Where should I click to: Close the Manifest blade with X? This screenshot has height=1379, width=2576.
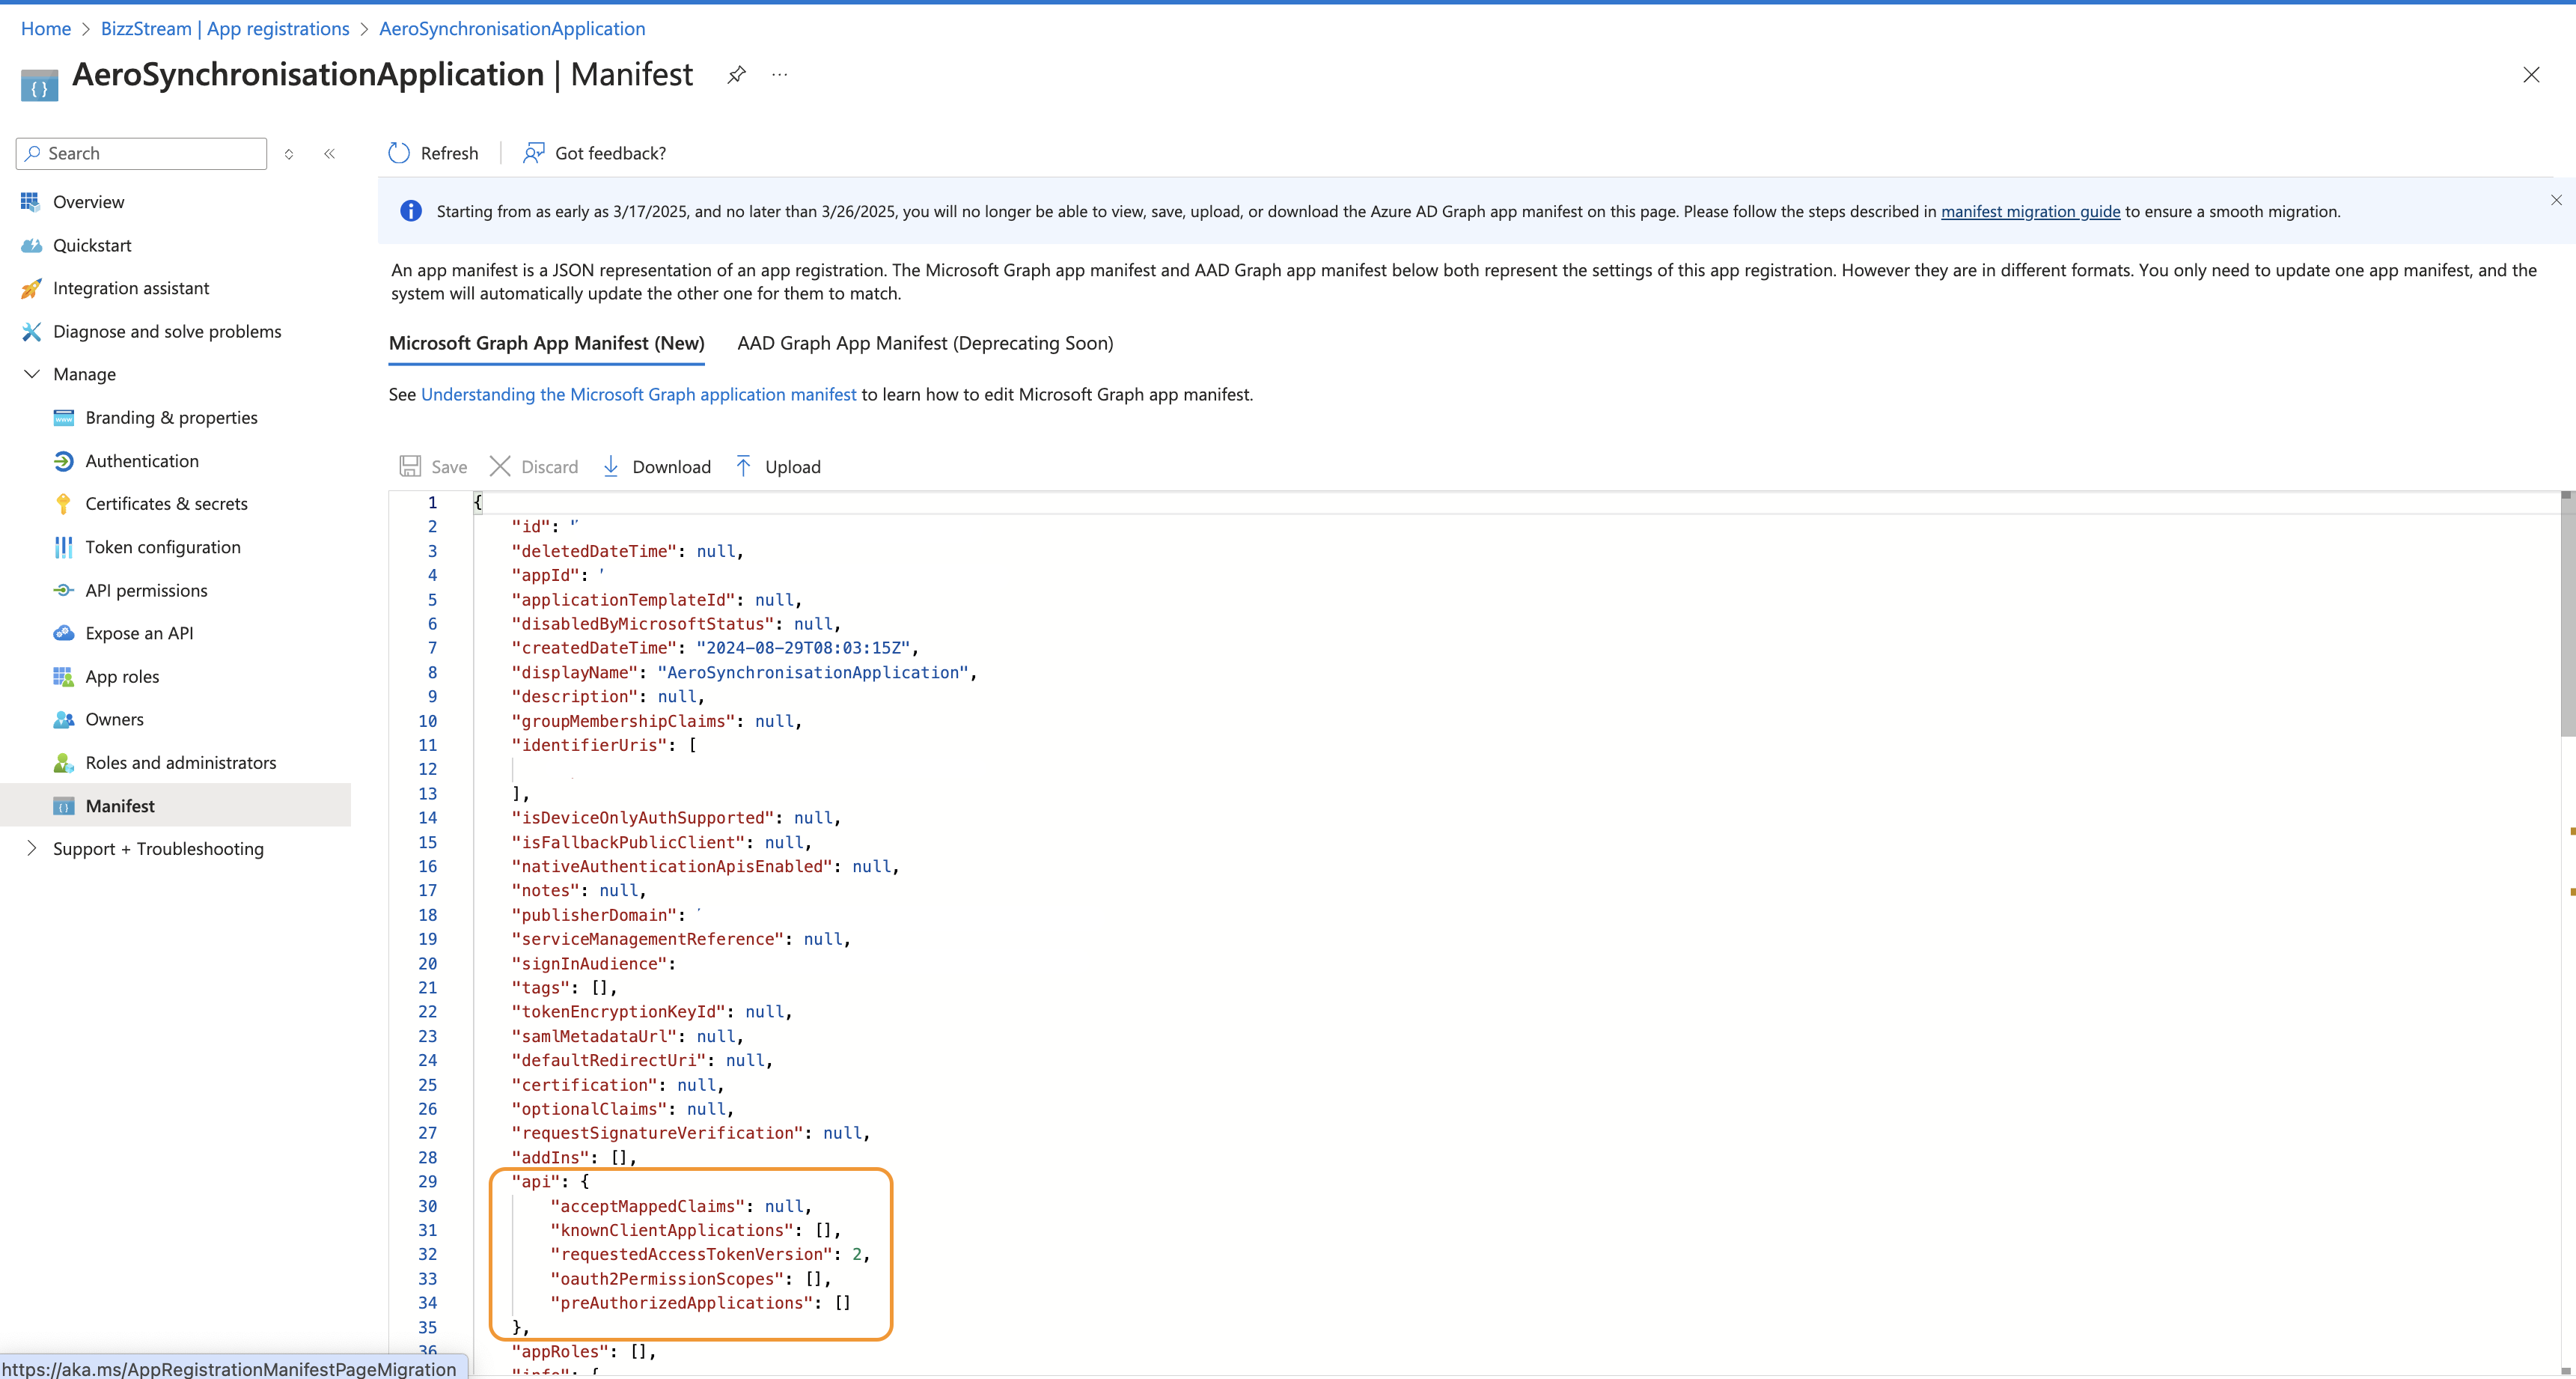coord(2531,75)
